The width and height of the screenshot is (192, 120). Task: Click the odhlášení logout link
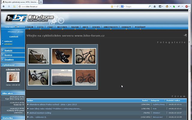click(8, 44)
